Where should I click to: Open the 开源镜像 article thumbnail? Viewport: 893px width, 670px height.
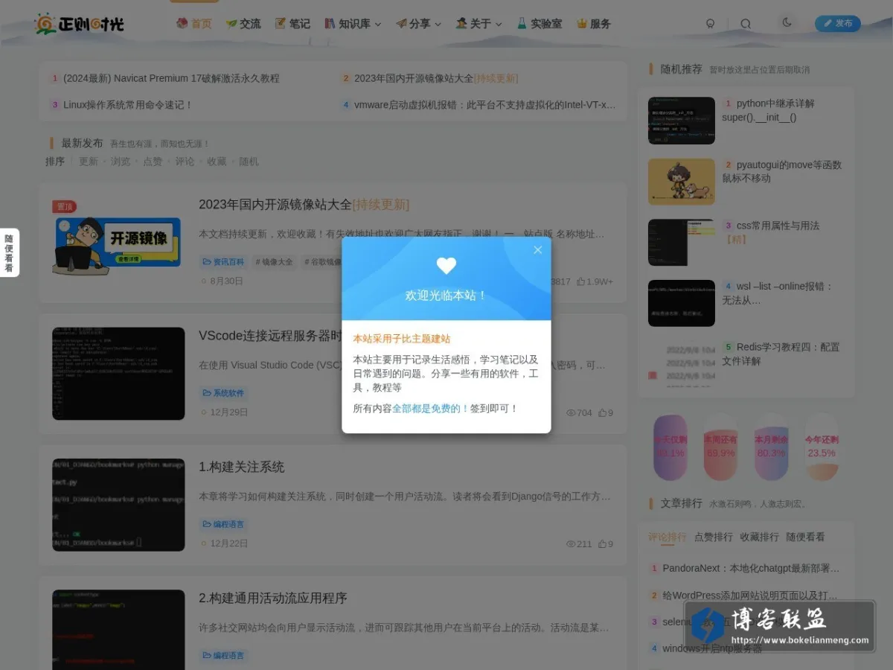[x=118, y=242]
